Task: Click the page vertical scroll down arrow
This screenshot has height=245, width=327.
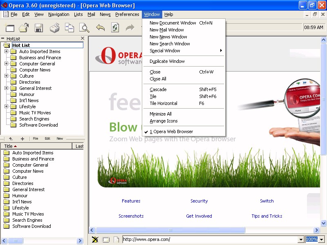Action: (x=323, y=223)
